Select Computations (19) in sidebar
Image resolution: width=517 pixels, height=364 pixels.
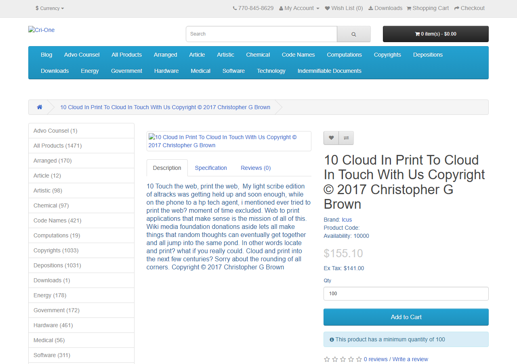click(x=81, y=235)
